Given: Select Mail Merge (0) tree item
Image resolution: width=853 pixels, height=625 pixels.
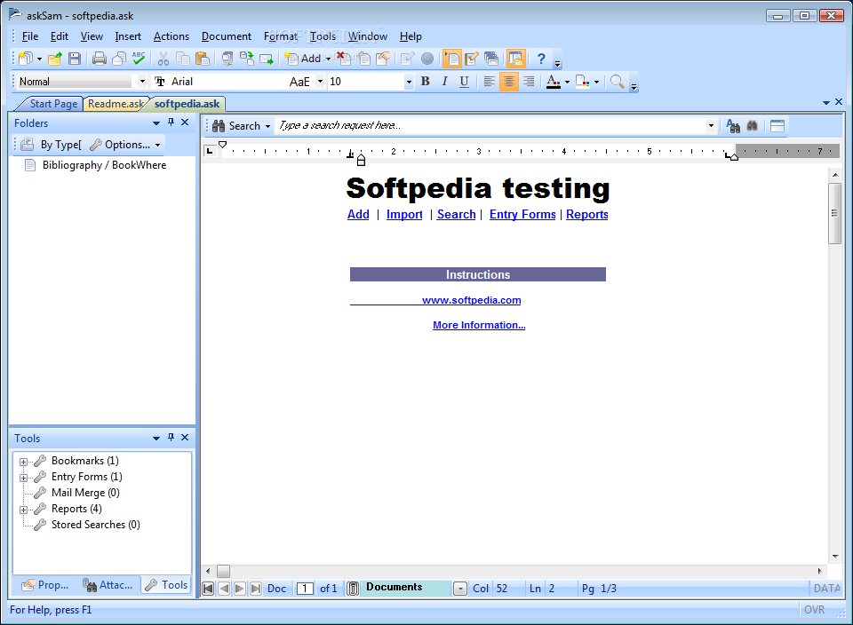Looking at the screenshot, I should (85, 493).
